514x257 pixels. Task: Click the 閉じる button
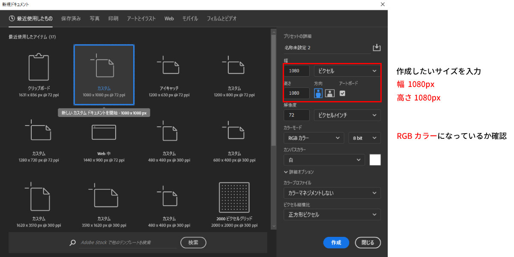click(x=368, y=242)
